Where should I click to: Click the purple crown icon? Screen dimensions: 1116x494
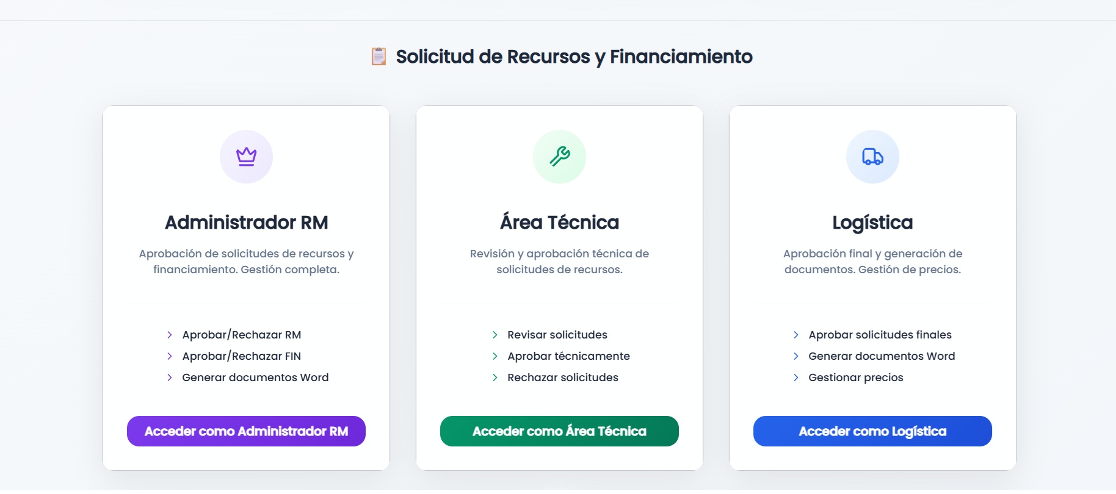246,157
